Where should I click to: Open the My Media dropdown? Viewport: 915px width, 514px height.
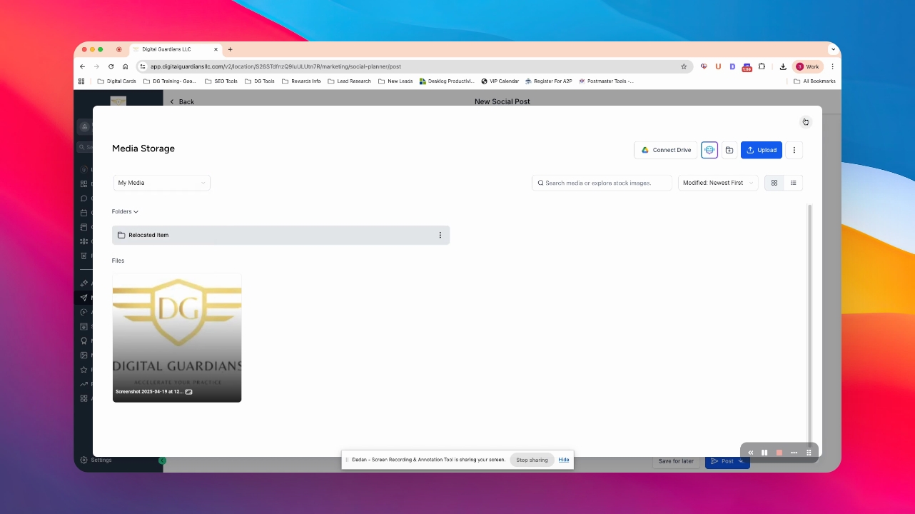coord(162,183)
